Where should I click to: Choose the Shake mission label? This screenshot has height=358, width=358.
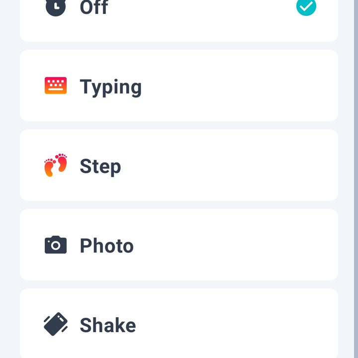(x=108, y=325)
